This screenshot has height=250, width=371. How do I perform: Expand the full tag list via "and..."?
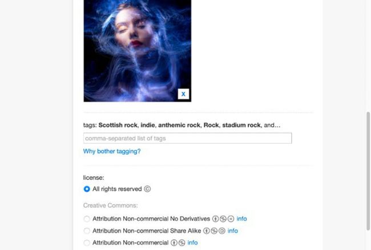point(272,125)
